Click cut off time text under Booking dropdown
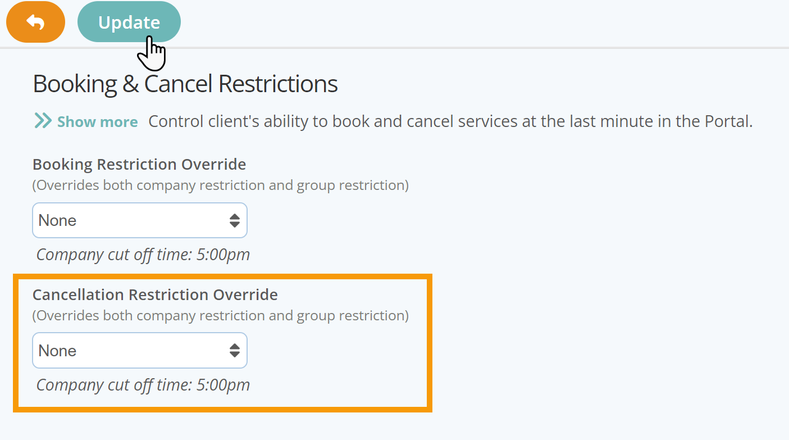Image resolution: width=789 pixels, height=440 pixels. pyautogui.click(x=143, y=255)
